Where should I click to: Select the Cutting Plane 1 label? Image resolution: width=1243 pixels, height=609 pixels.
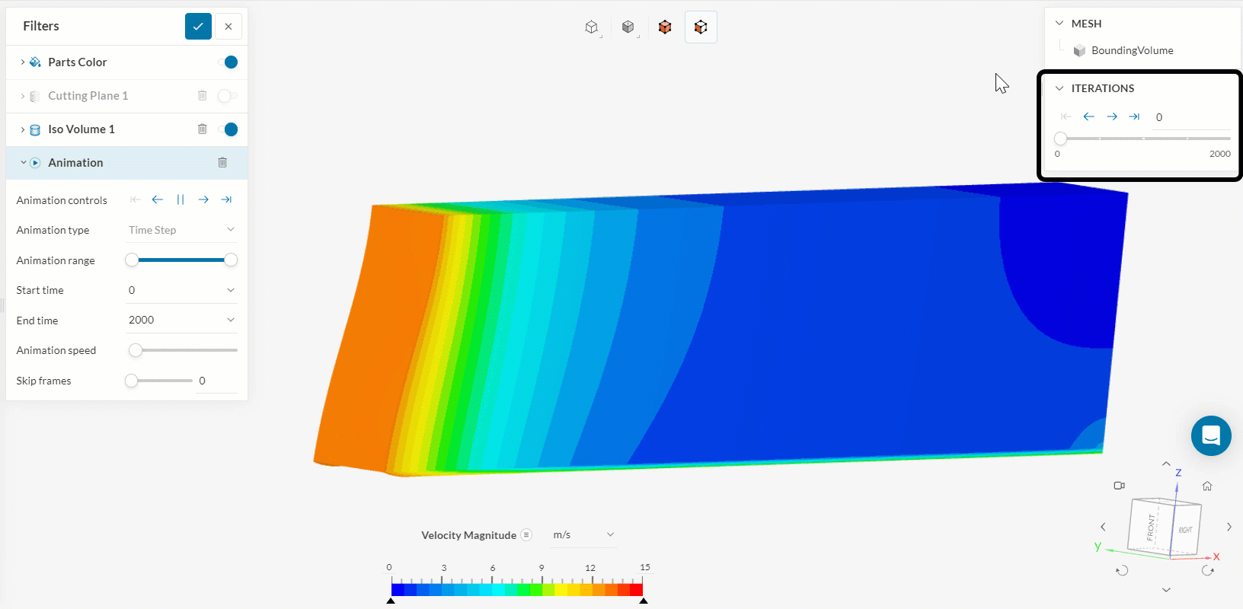coord(88,96)
